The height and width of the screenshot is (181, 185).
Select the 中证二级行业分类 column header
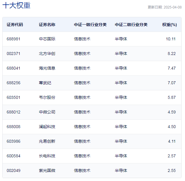pos(131,25)
